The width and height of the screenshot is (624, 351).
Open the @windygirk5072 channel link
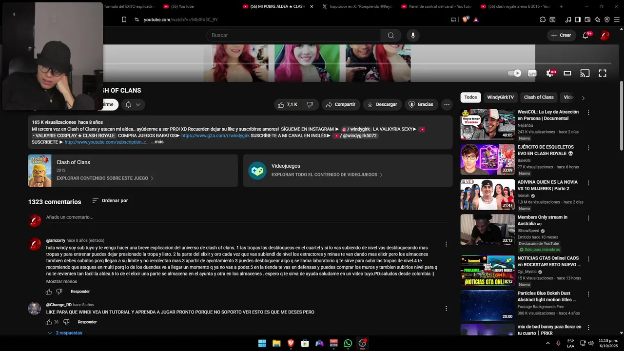356,136
